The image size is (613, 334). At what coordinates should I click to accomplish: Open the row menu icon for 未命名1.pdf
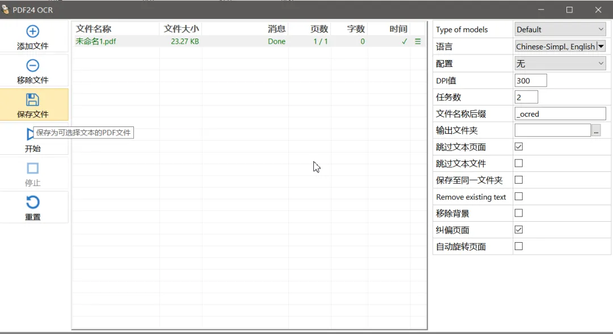pyautogui.click(x=418, y=41)
